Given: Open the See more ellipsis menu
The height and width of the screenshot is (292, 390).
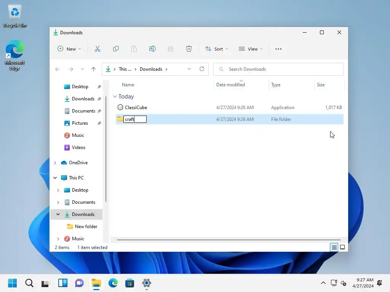Looking at the screenshot, I should (278, 49).
